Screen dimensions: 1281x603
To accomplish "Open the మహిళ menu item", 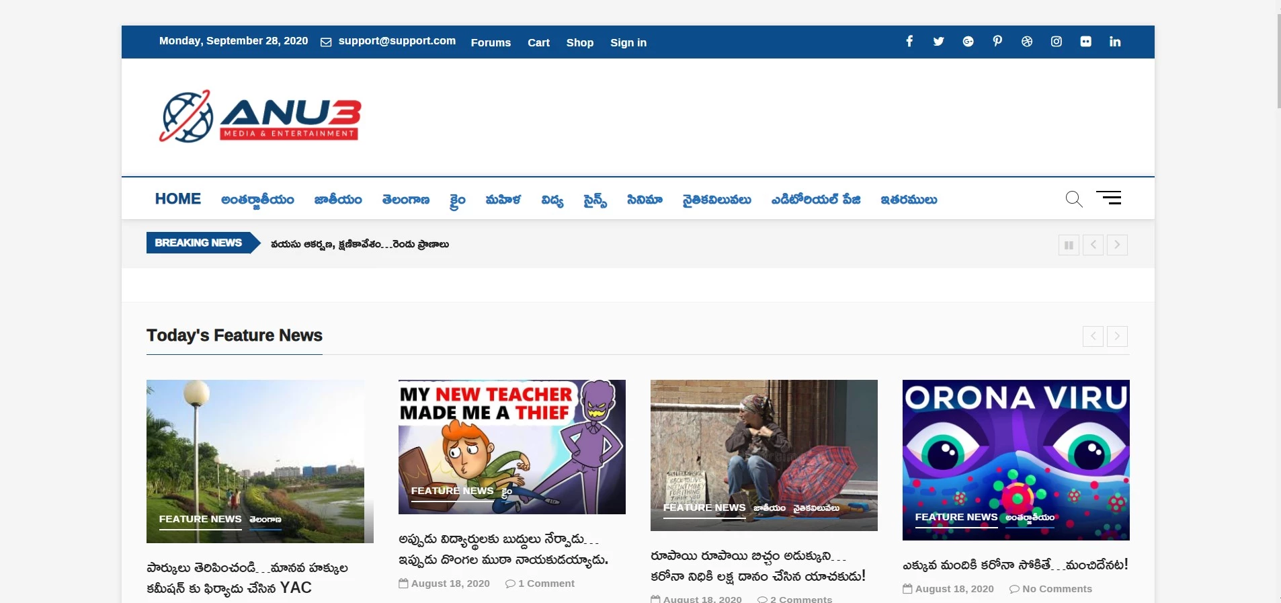I will (x=503, y=200).
